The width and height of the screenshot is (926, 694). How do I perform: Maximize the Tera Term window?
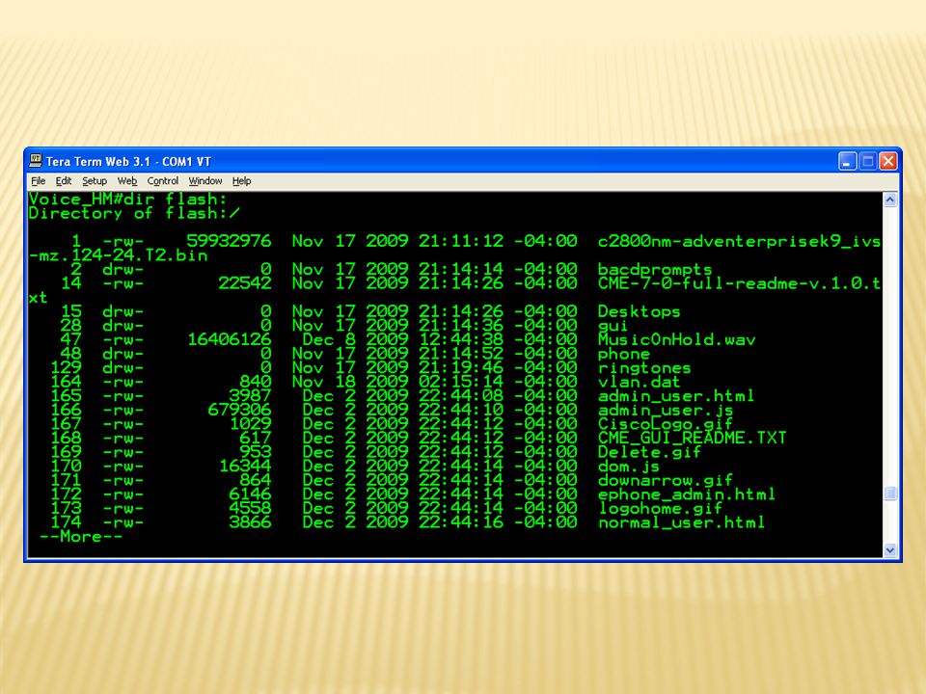tap(868, 161)
